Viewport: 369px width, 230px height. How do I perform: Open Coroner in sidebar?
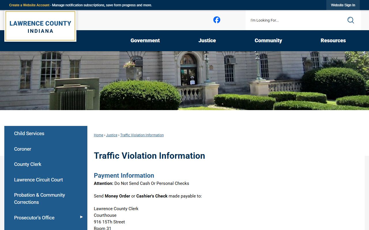(46, 149)
